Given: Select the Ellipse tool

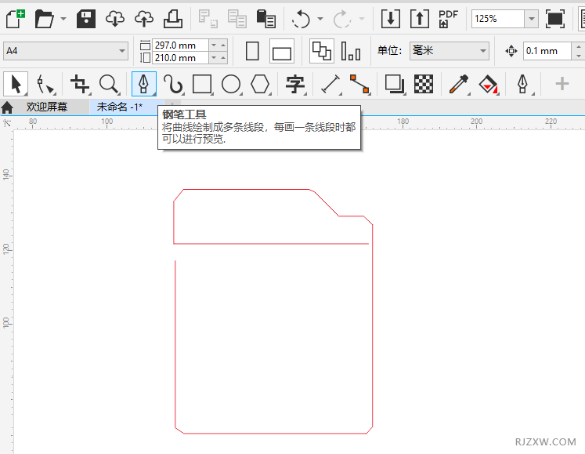Looking at the screenshot, I should [x=231, y=84].
